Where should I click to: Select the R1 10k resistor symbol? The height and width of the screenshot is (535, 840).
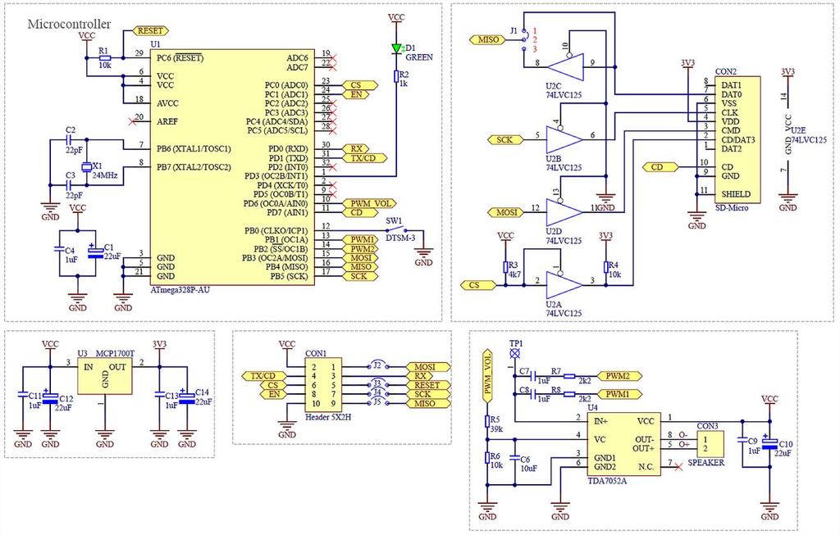(x=105, y=58)
